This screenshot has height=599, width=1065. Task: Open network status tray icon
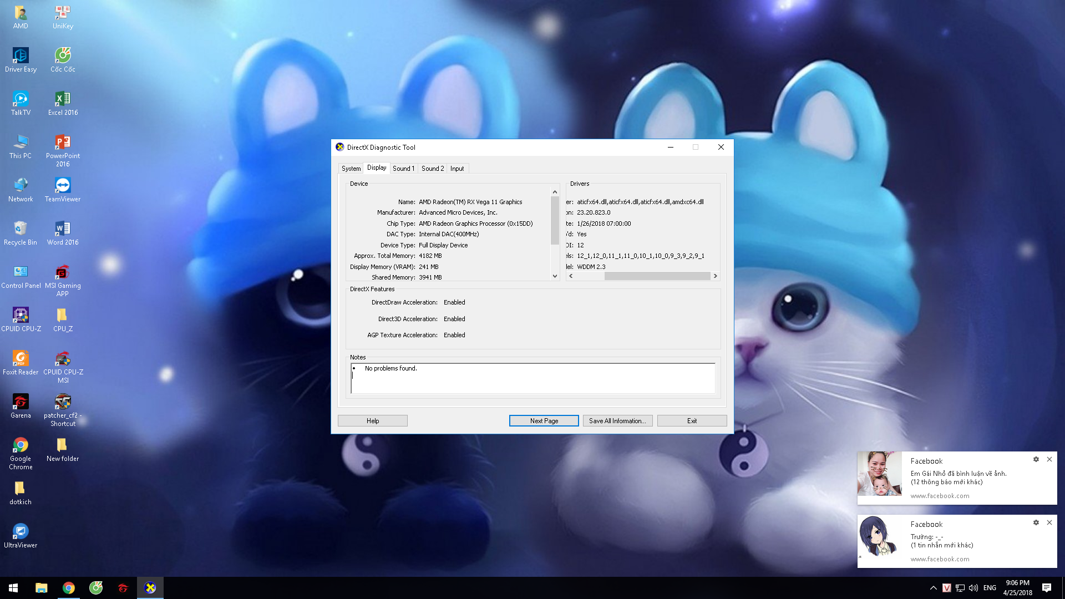tap(960, 588)
